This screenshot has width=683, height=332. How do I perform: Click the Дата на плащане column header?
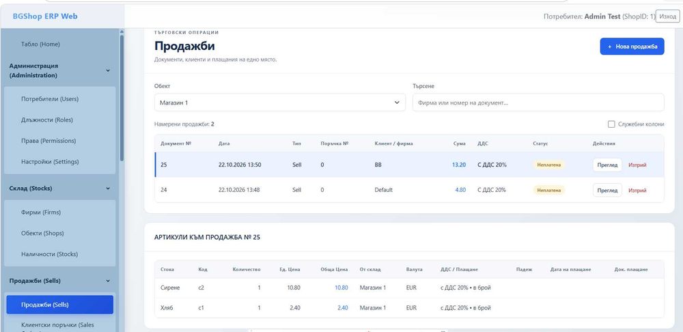(x=570, y=269)
